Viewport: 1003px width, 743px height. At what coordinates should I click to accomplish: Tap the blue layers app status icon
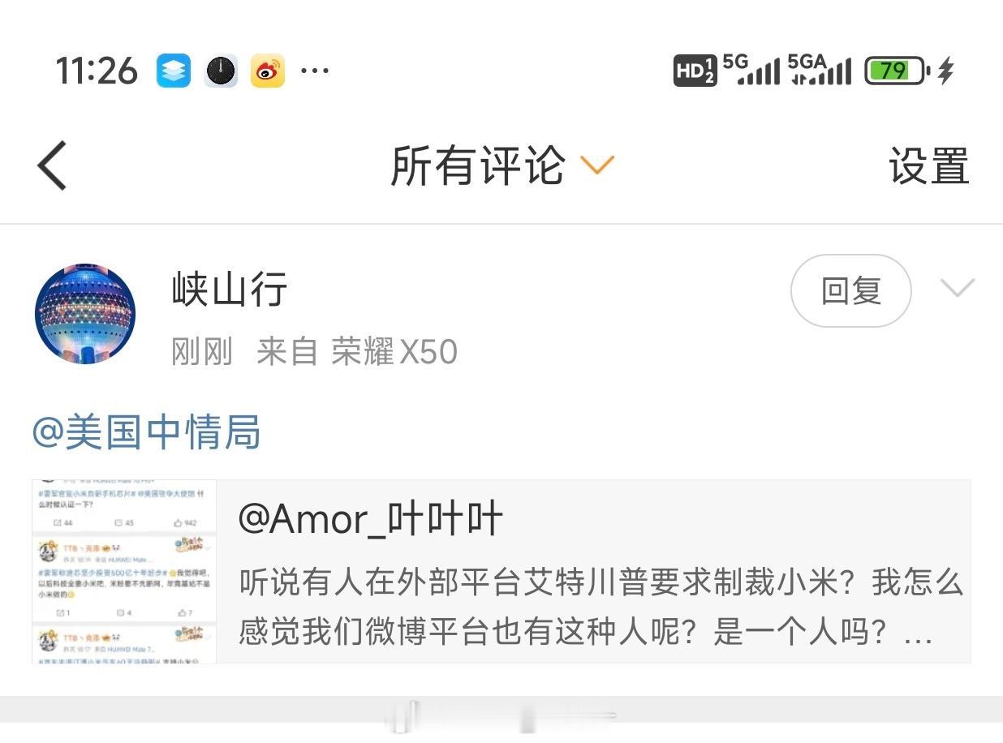coord(173,71)
